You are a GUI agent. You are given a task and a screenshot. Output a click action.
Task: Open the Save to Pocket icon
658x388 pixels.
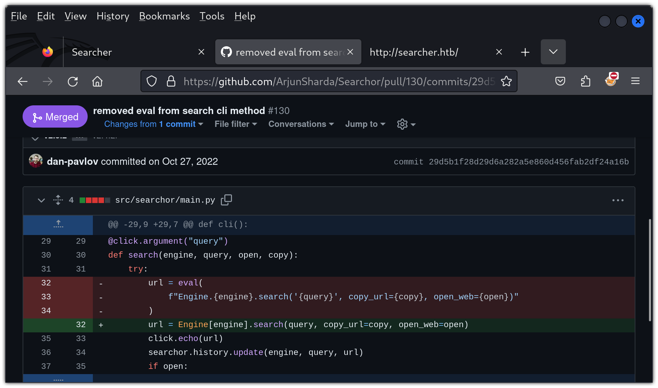tap(560, 81)
